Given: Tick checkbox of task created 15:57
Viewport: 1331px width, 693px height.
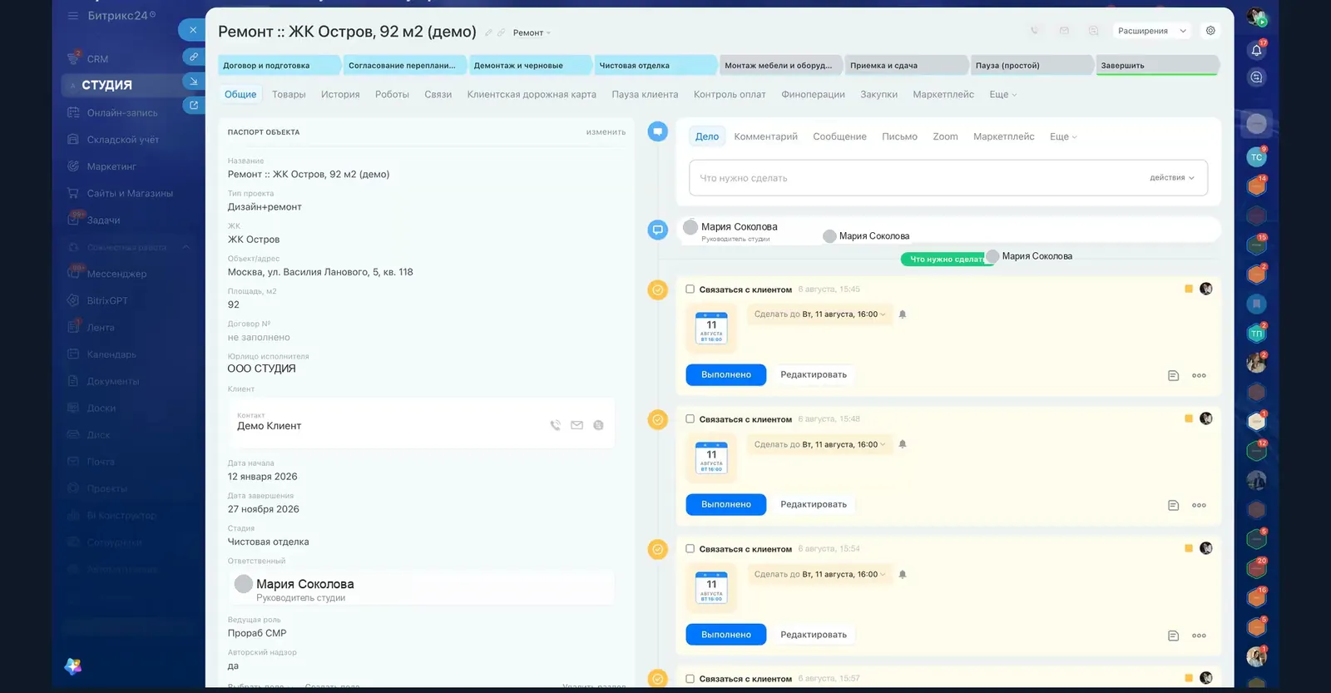Looking at the screenshot, I should point(690,679).
